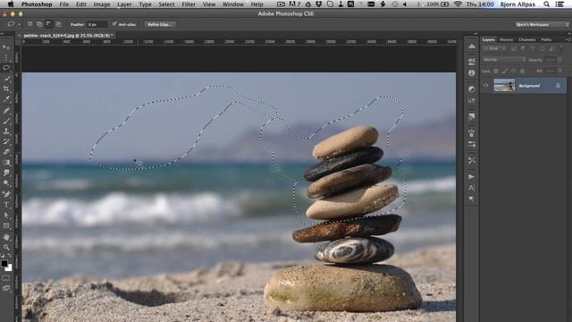
Task: Select the Smudge tool
Action: 6,173
